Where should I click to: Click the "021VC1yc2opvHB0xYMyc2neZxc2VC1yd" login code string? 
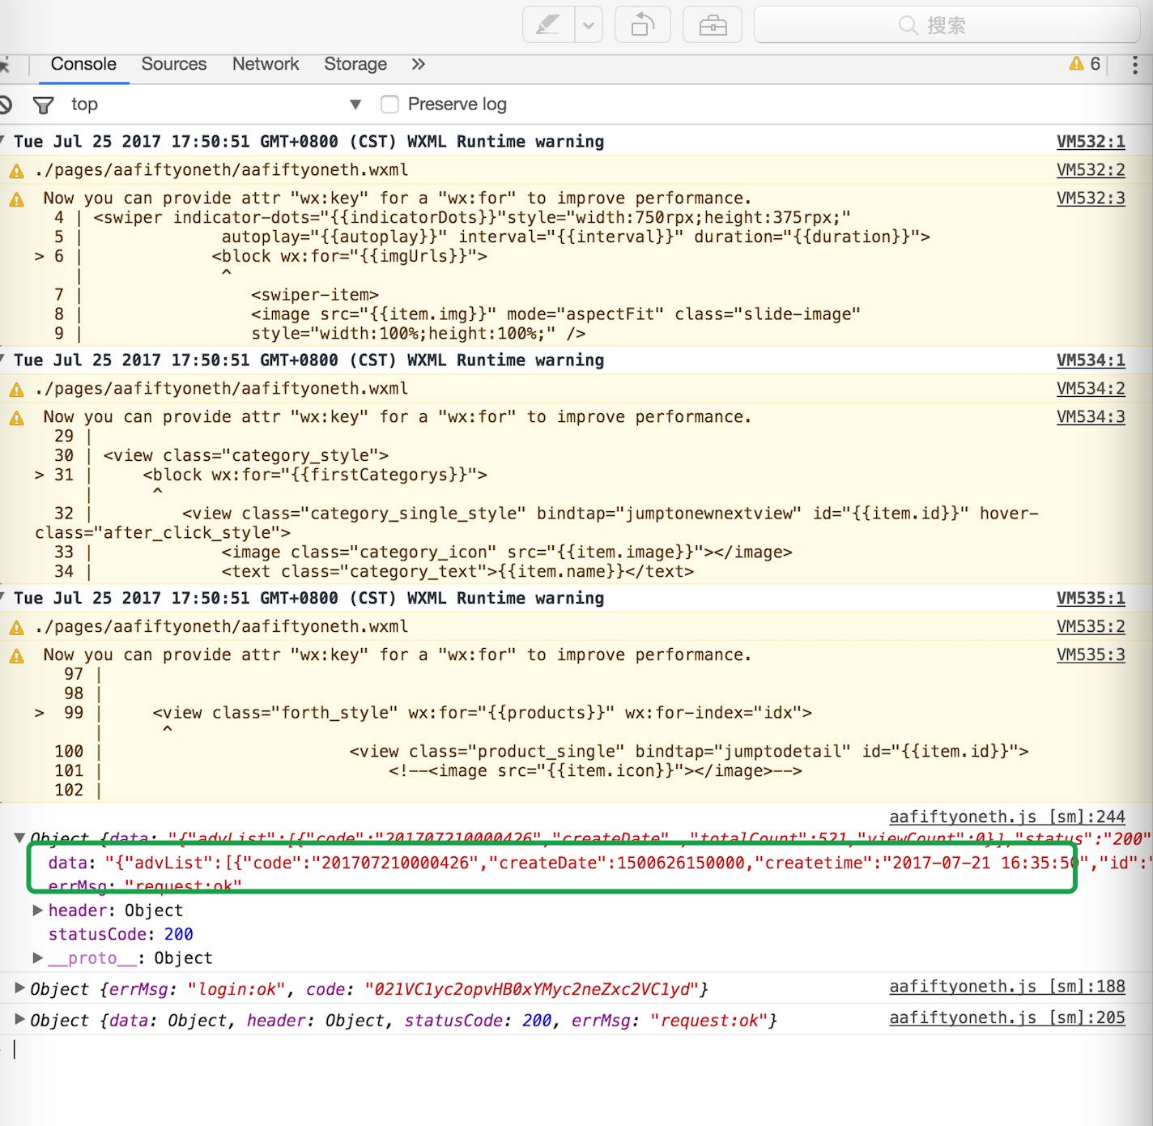[x=530, y=990]
